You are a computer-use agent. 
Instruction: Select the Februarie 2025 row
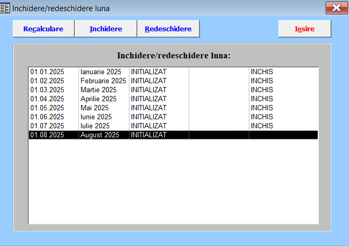[103, 81]
